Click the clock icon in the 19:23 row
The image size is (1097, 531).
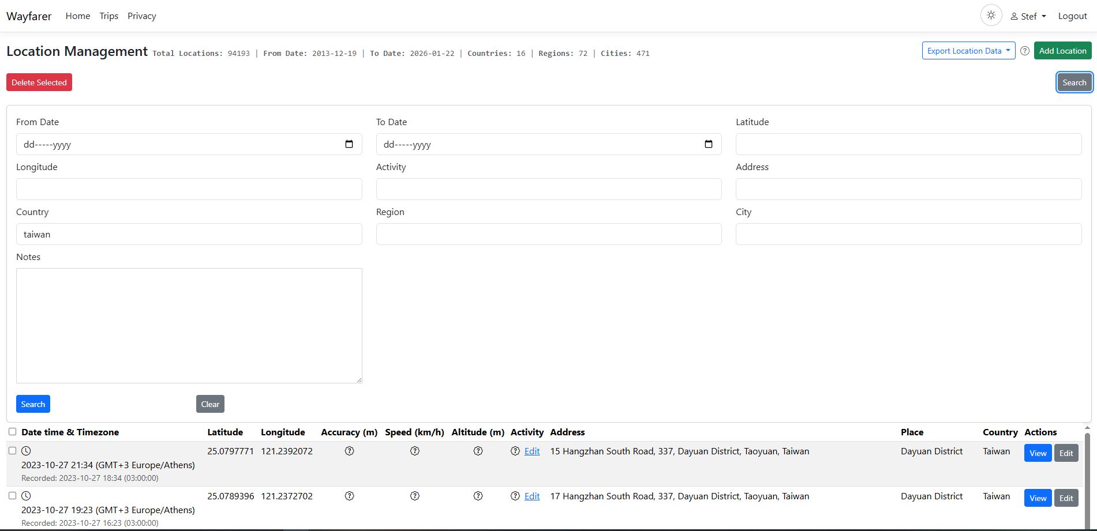click(x=26, y=496)
